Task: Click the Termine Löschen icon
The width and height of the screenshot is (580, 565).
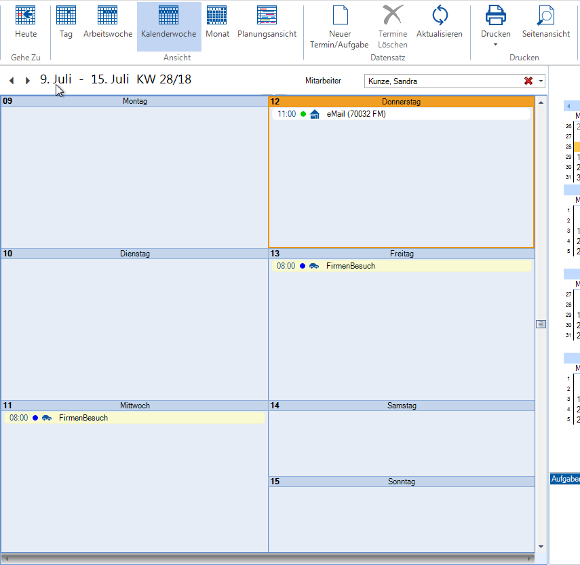Action: tap(393, 16)
